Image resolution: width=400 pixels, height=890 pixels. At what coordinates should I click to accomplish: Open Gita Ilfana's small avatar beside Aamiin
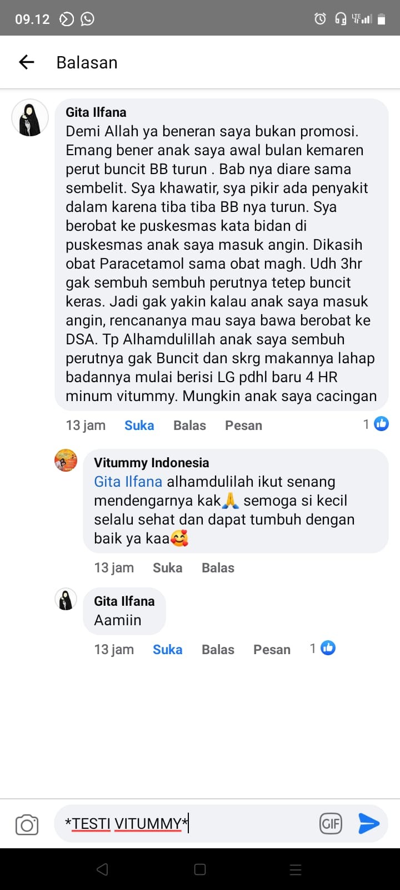tap(66, 600)
